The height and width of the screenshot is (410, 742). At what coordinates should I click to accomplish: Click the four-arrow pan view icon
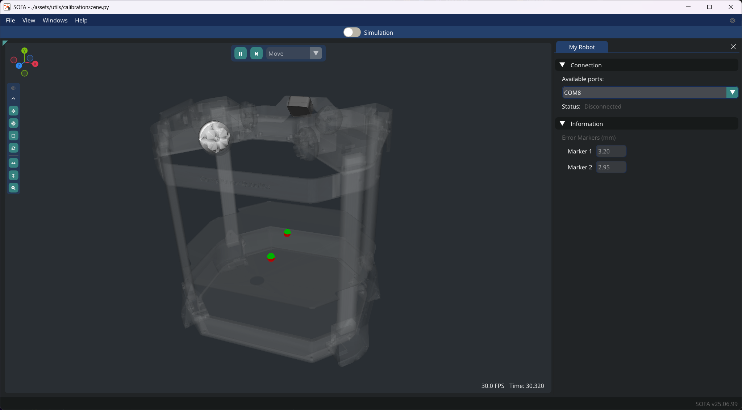[x=13, y=111]
